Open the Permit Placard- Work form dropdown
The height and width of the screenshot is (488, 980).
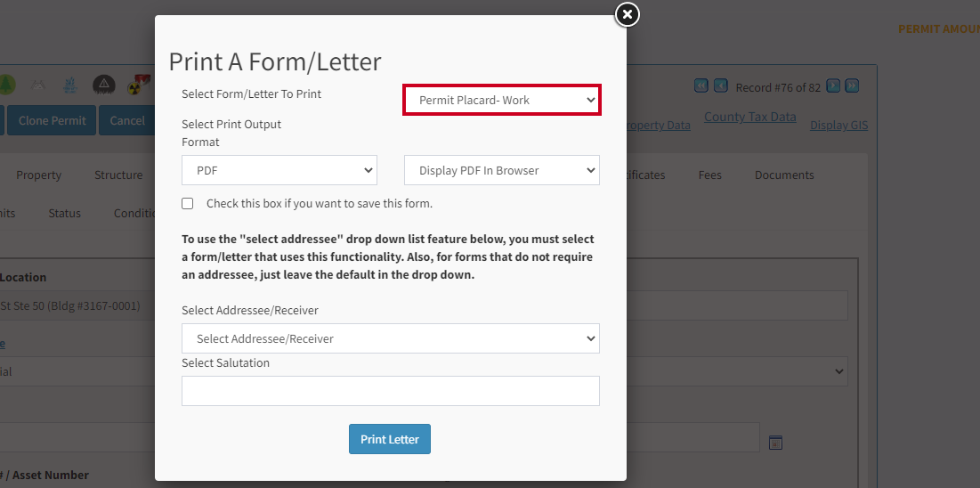point(502,100)
